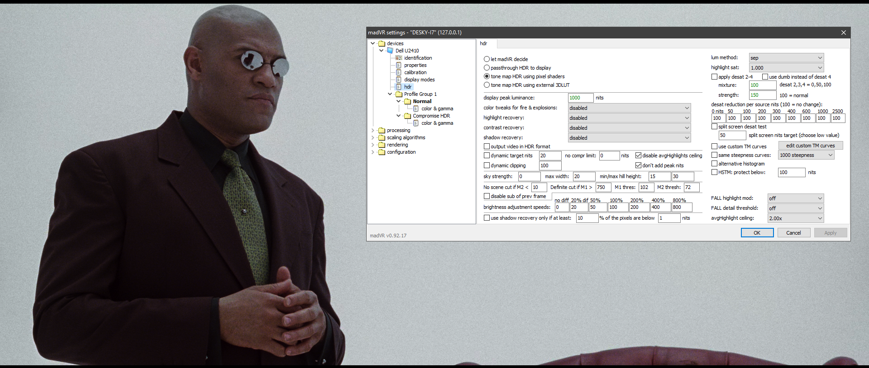869x368 pixels.
Task: Expand the scaling algorithms node
Action: point(373,137)
